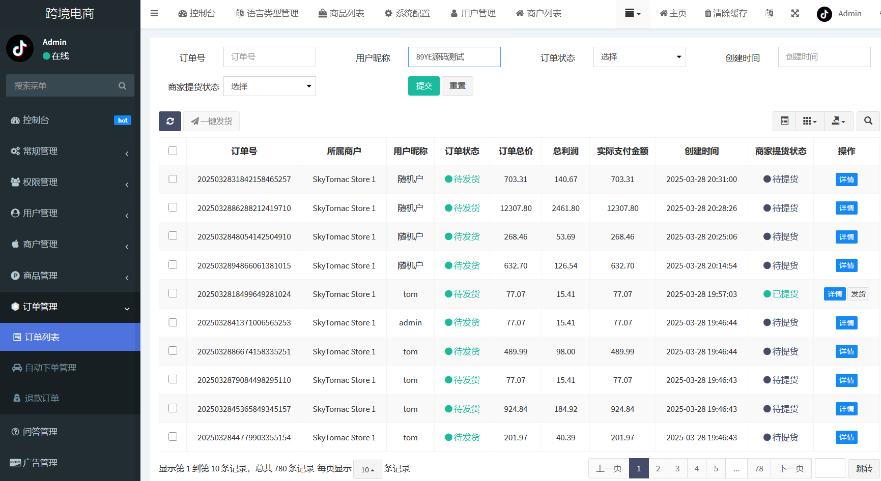
Task: Click the language translate icon in the top bar
Action: click(x=770, y=13)
